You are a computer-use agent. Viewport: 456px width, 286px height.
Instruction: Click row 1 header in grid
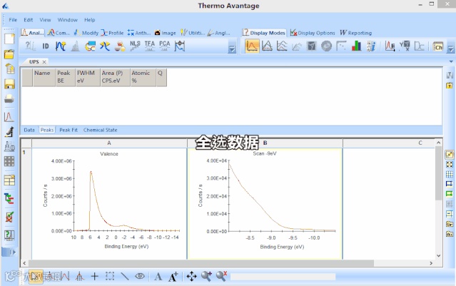26,203
